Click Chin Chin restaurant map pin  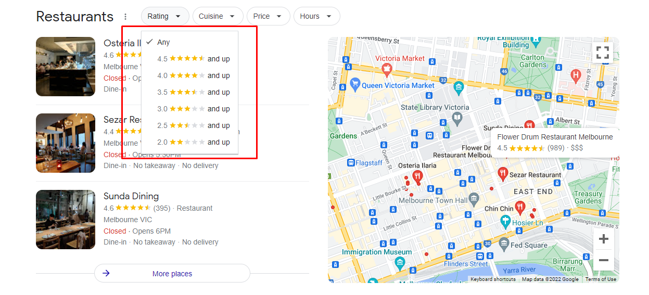click(520, 208)
